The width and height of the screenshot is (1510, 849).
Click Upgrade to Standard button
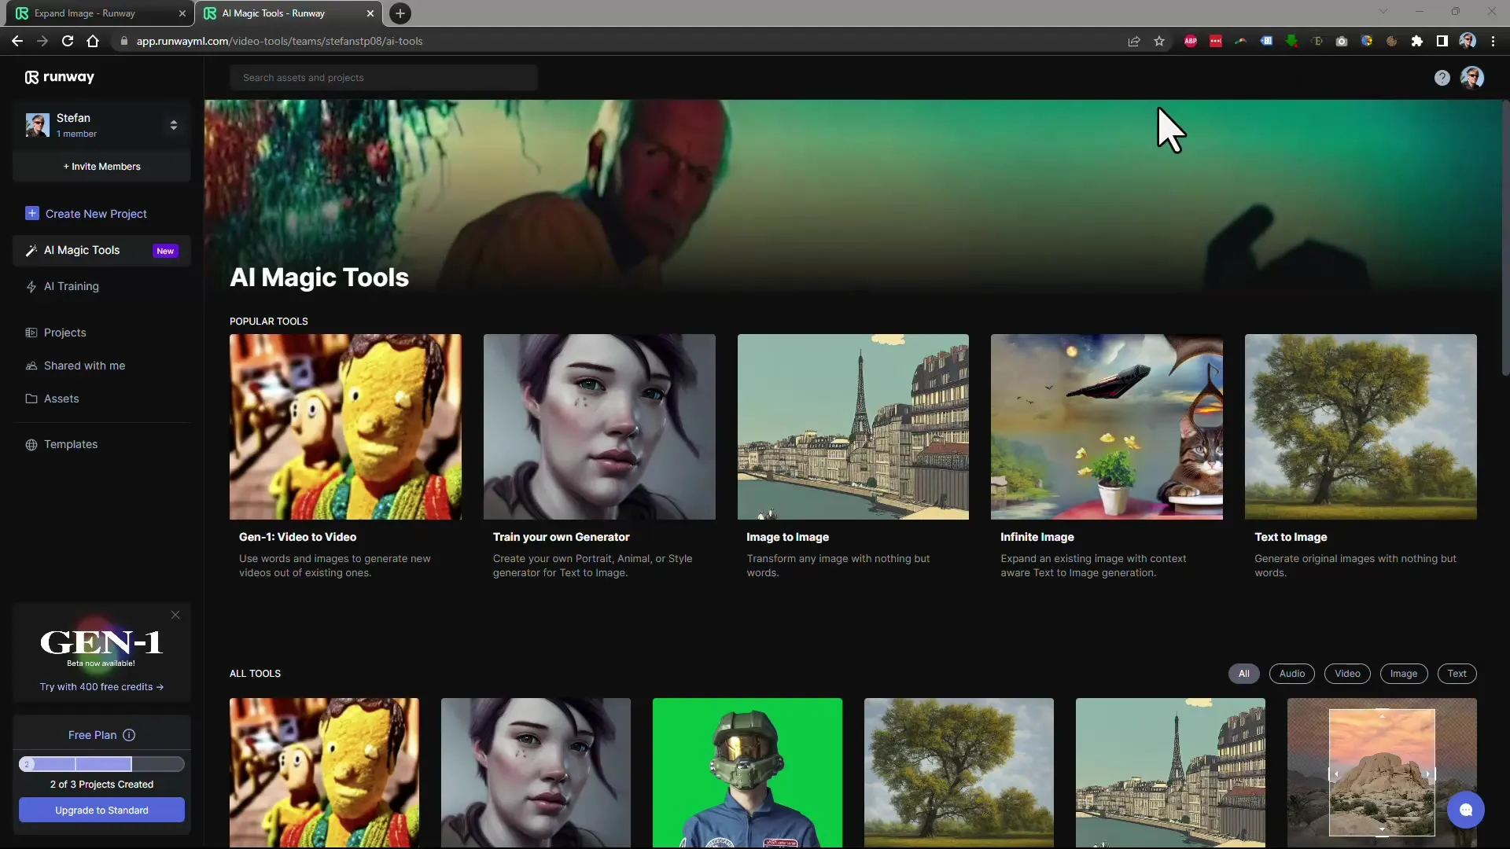click(x=101, y=810)
